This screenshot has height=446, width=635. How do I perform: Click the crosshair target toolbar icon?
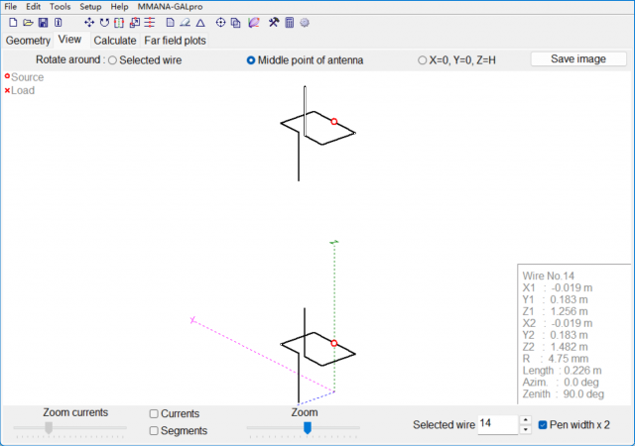click(x=220, y=22)
